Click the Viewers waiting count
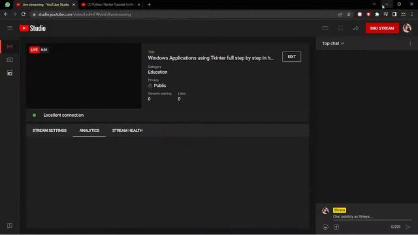418x235 pixels. point(150,99)
